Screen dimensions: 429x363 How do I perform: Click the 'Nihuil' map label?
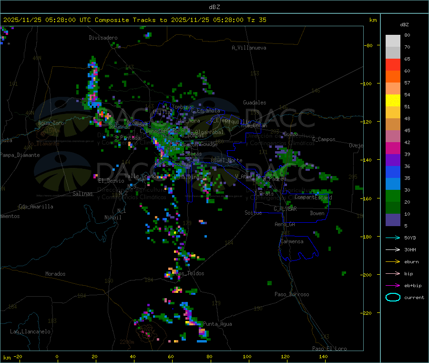click(113, 218)
